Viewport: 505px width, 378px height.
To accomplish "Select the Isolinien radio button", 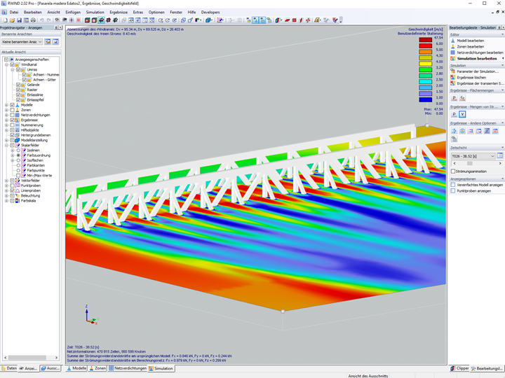I will (18, 150).
